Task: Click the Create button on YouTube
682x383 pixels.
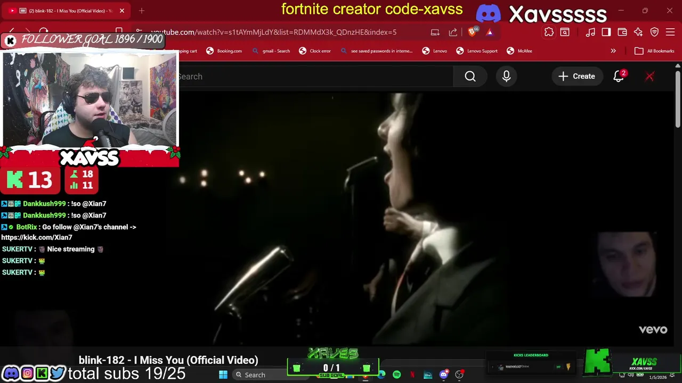Action: pos(577,77)
